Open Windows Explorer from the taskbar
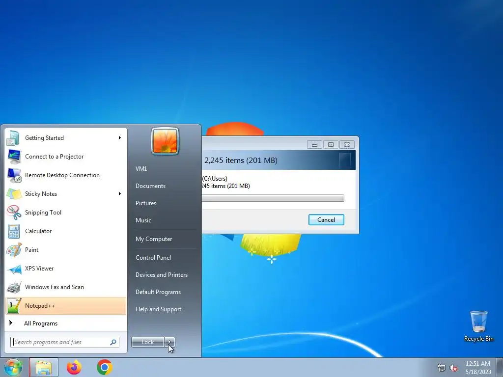Image resolution: width=503 pixels, height=377 pixels. 44,367
